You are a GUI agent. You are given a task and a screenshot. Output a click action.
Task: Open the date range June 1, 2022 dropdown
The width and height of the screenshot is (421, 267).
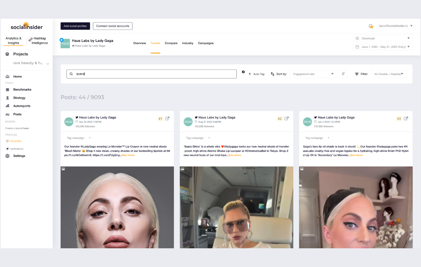pos(383,47)
